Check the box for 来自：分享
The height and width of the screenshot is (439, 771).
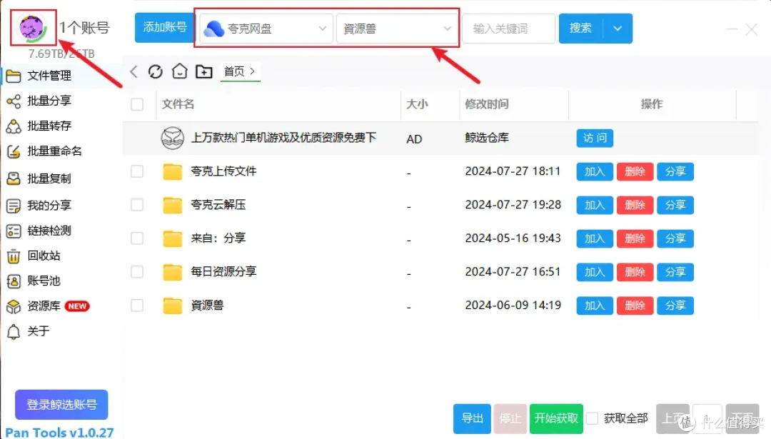pyautogui.click(x=137, y=238)
